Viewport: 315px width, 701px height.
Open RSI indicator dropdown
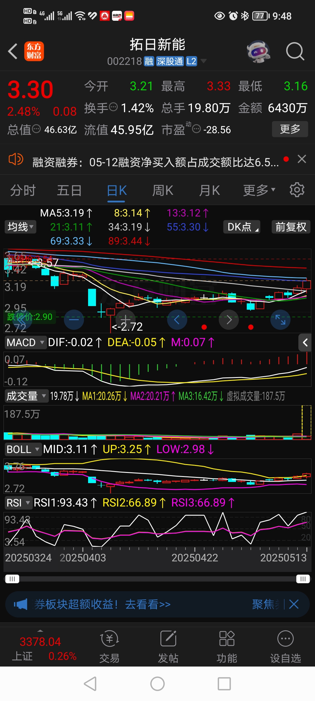tap(18, 503)
